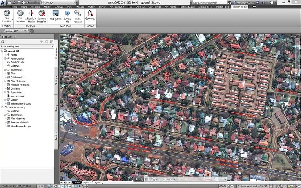Click the Set Location globe icon

tap(7, 13)
